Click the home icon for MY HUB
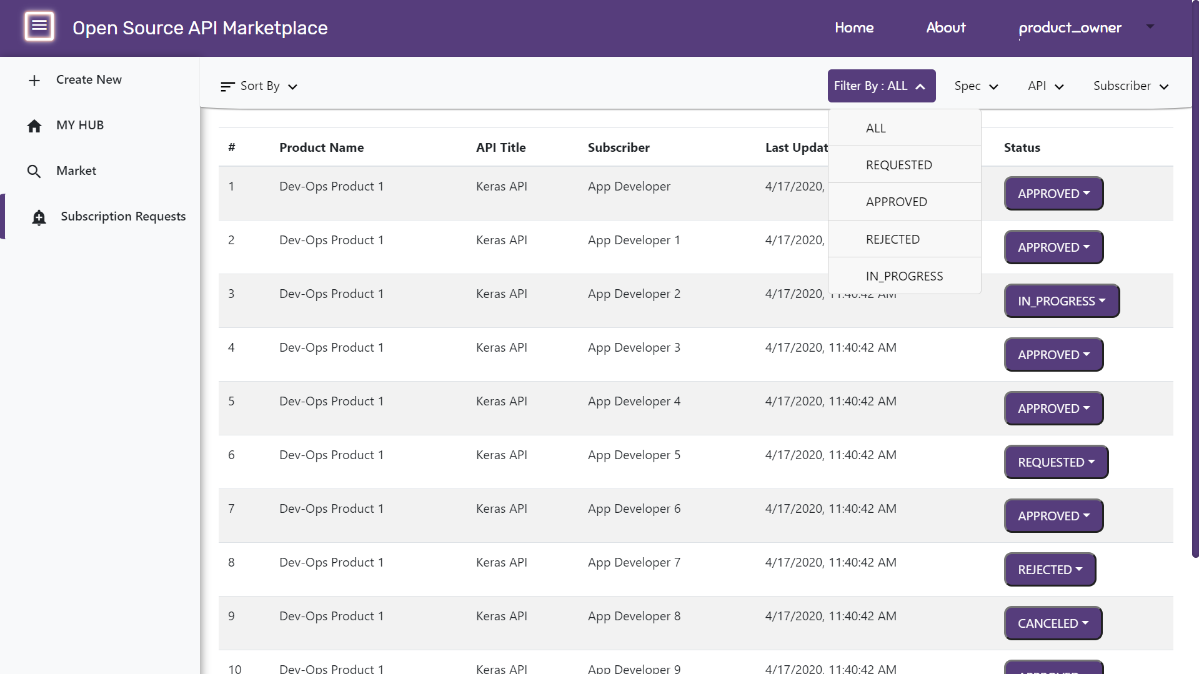 [x=34, y=126]
